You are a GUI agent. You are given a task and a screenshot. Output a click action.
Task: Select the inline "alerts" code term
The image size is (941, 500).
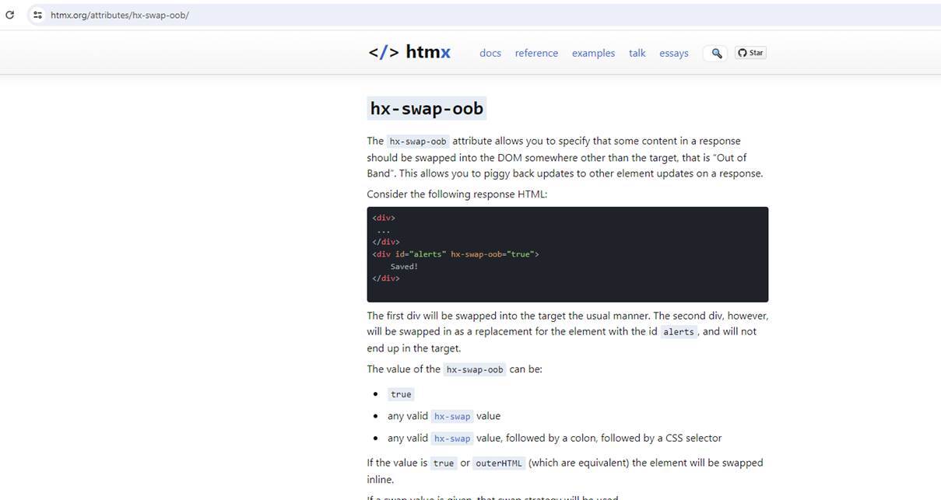pyautogui.click(x=679, y=332)
